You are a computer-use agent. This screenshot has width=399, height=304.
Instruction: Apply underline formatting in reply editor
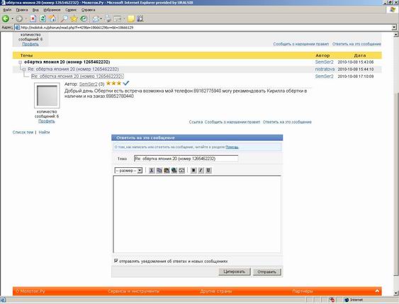pos(208,170)
